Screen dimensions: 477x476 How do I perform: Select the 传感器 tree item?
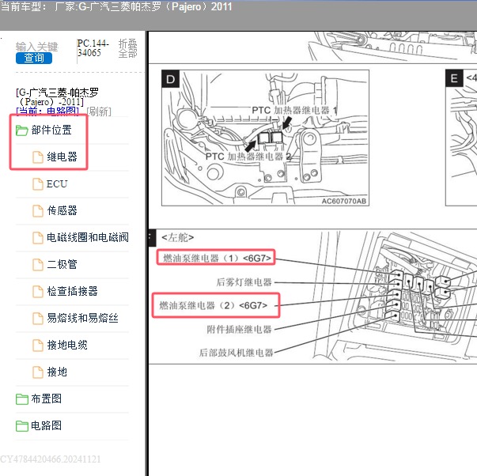[x=62, y=210]
